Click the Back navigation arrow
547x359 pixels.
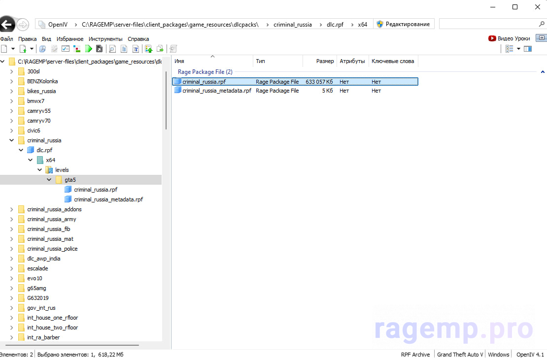pos(7,25)
